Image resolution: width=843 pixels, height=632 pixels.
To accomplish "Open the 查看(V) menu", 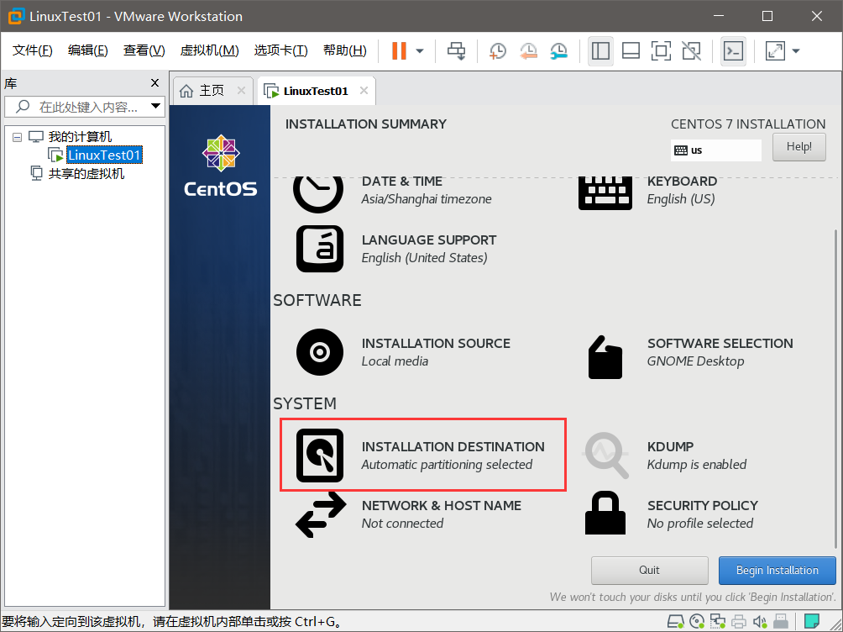I will coord(144,50).
